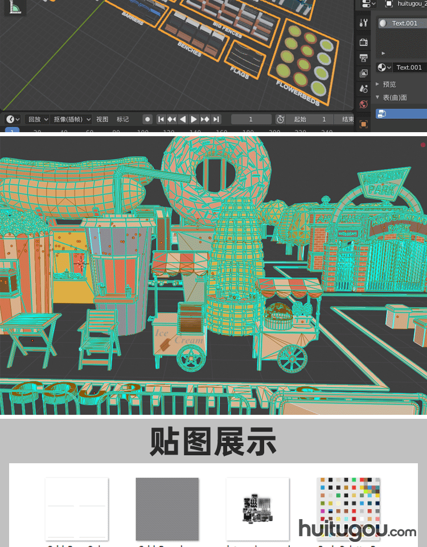Play the animation forward
This screenshot has width=427, height=547.
point(194,119)
